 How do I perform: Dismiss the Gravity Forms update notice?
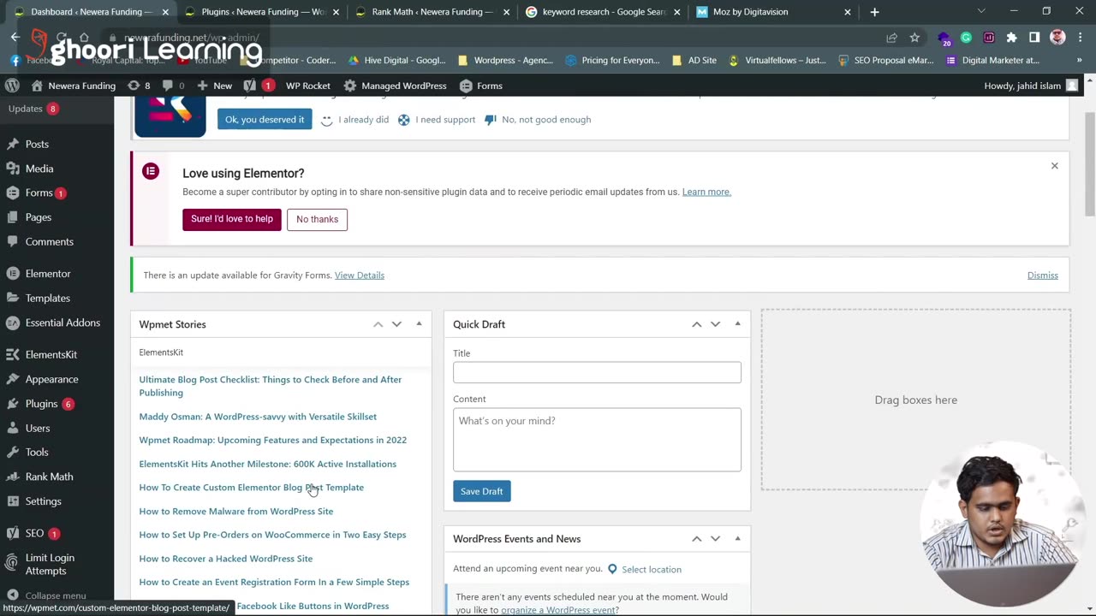click(1043, 275)
